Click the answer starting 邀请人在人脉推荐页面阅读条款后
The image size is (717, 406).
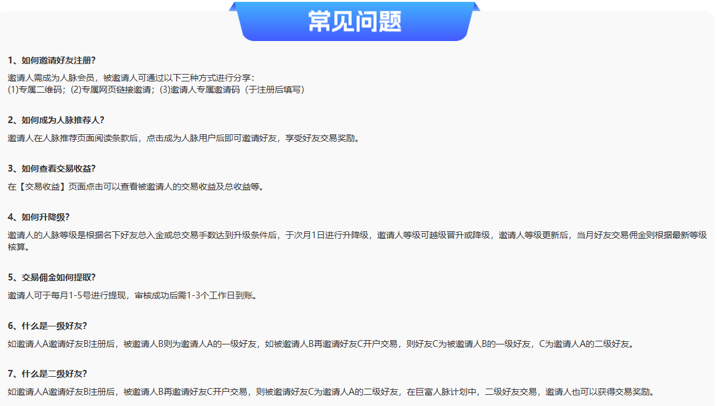185,139
